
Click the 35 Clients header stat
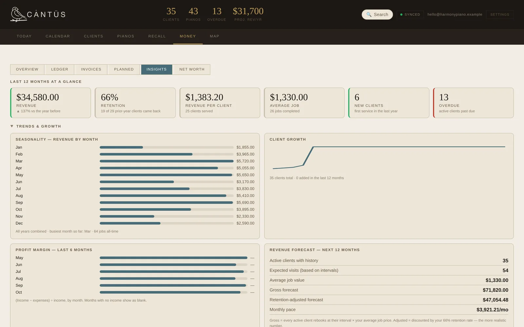pos(171,14)
